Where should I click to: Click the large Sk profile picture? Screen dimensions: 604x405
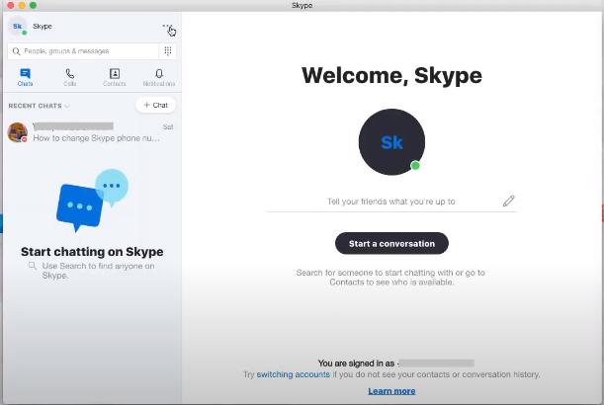pyautogui.click(x=391, y=142)
